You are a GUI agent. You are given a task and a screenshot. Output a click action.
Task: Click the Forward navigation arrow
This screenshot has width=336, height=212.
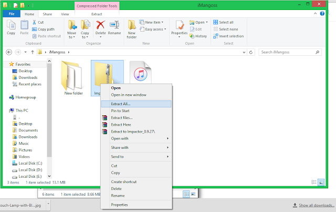click(18, 52)
